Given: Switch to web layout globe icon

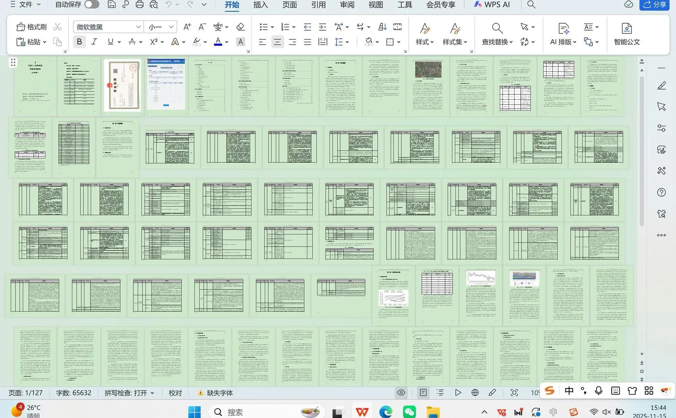Looking at the screenshot, I should click(x=475, y=392).
